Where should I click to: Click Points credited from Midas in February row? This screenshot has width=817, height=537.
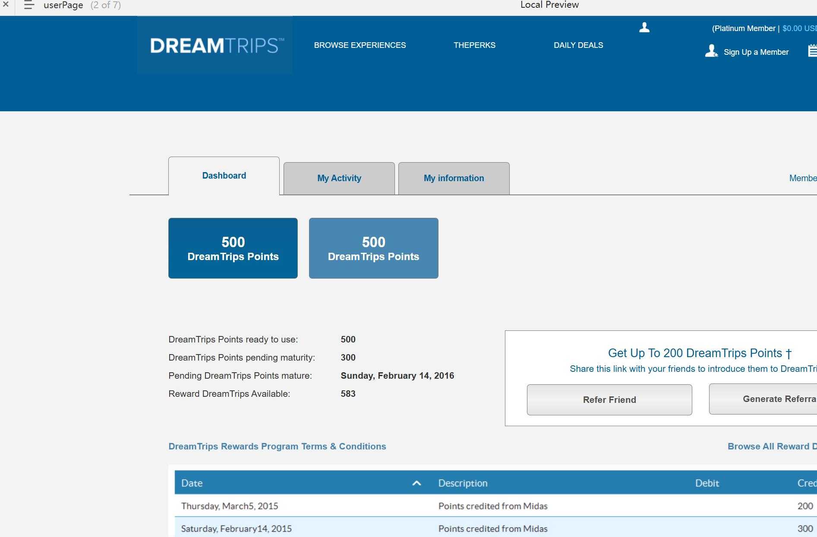pyautogui.click(x=493, y=529)
